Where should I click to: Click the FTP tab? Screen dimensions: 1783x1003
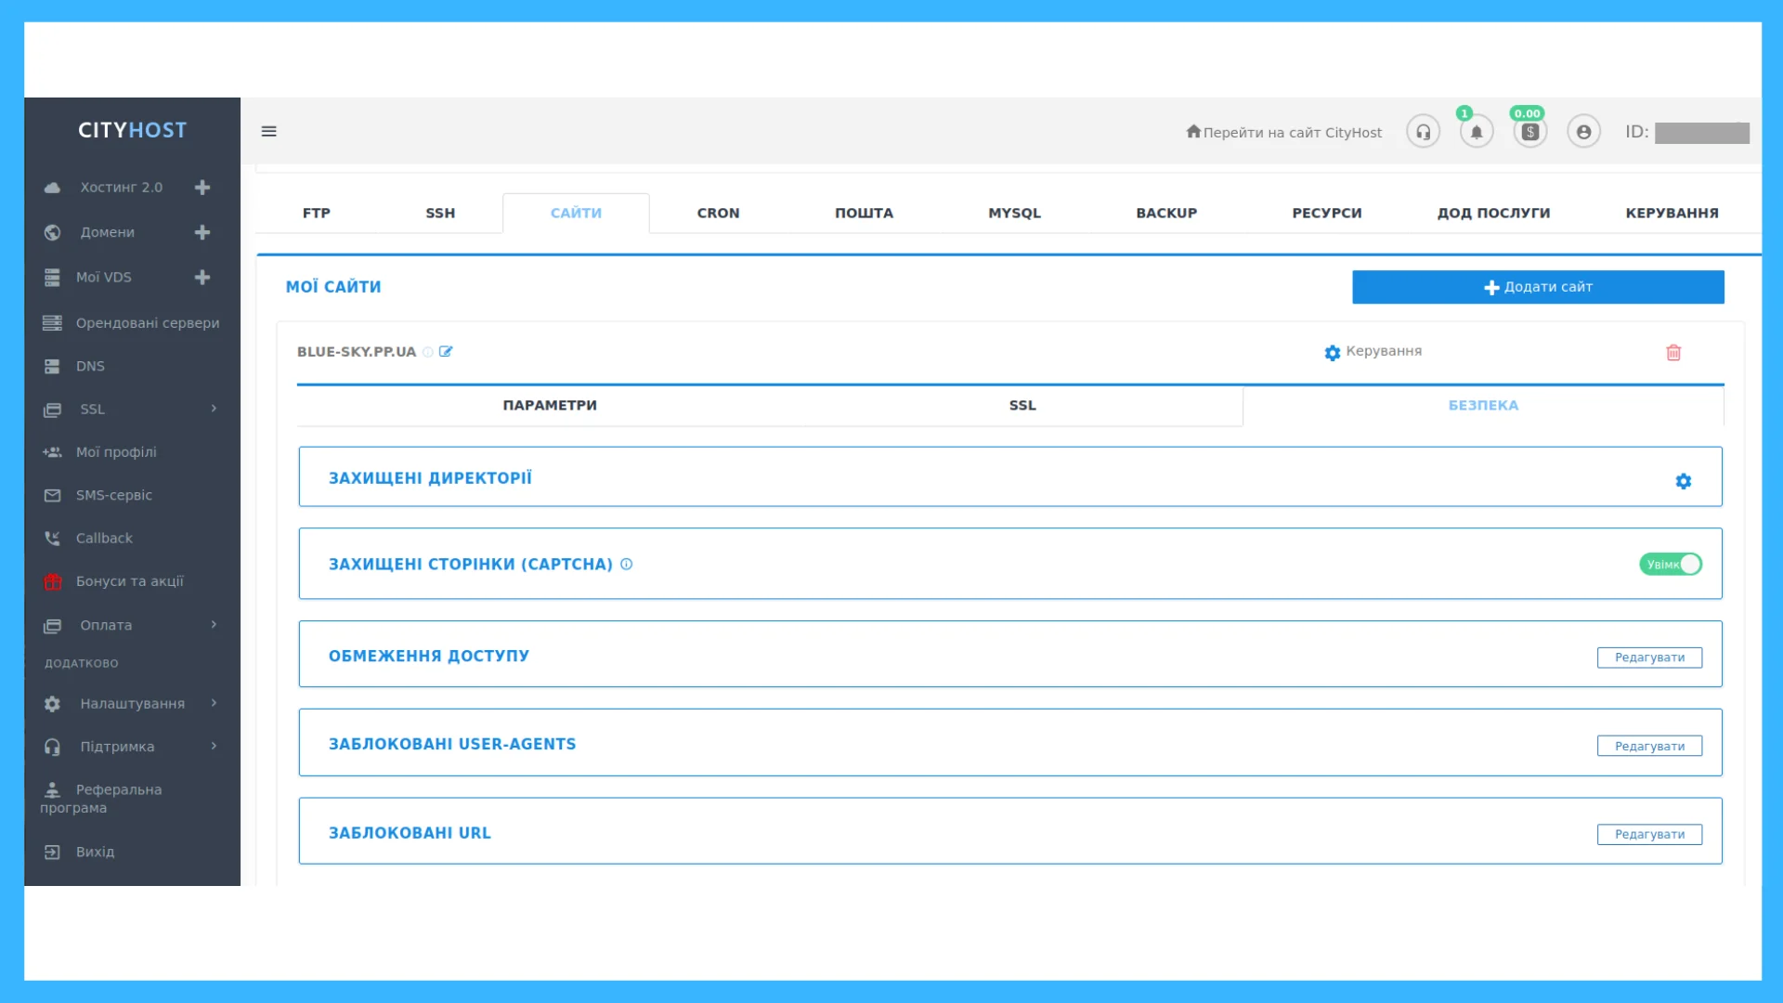(x=316, y=213)
